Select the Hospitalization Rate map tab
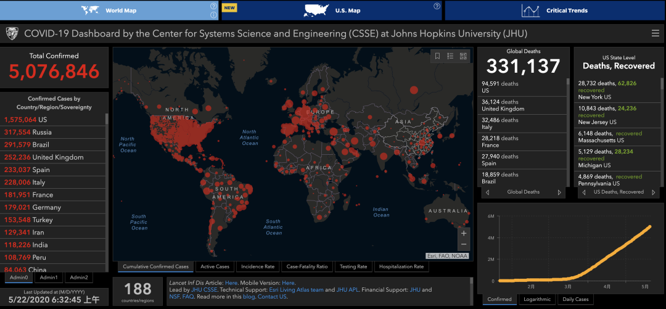 tap(401, 266)
